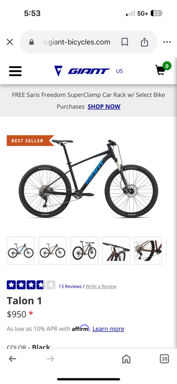
Task: Bookmark this page in the browser
Action: 125,42
